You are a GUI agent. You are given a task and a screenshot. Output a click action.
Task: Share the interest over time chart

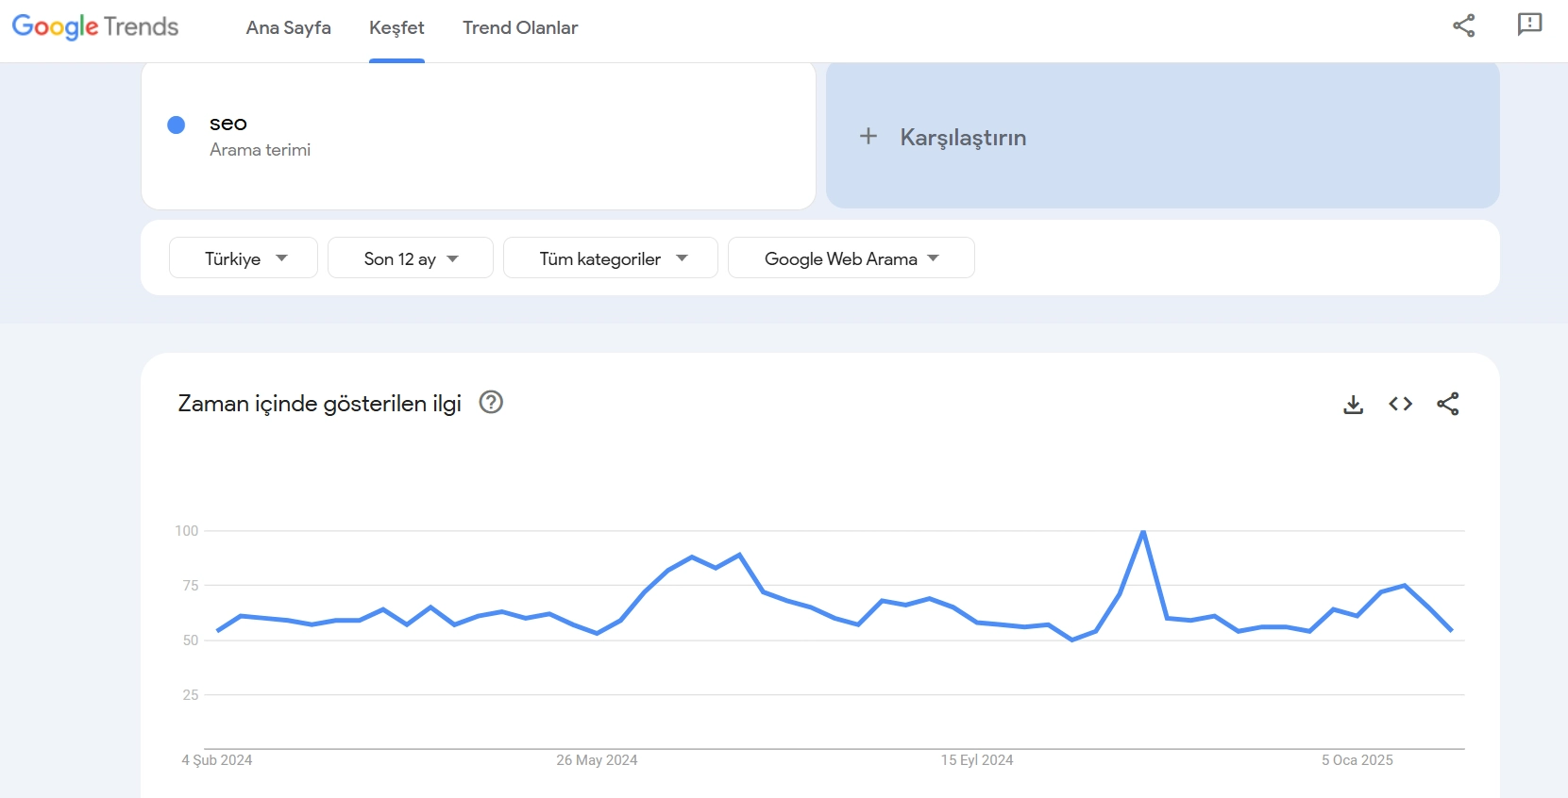click(1448, 404)
